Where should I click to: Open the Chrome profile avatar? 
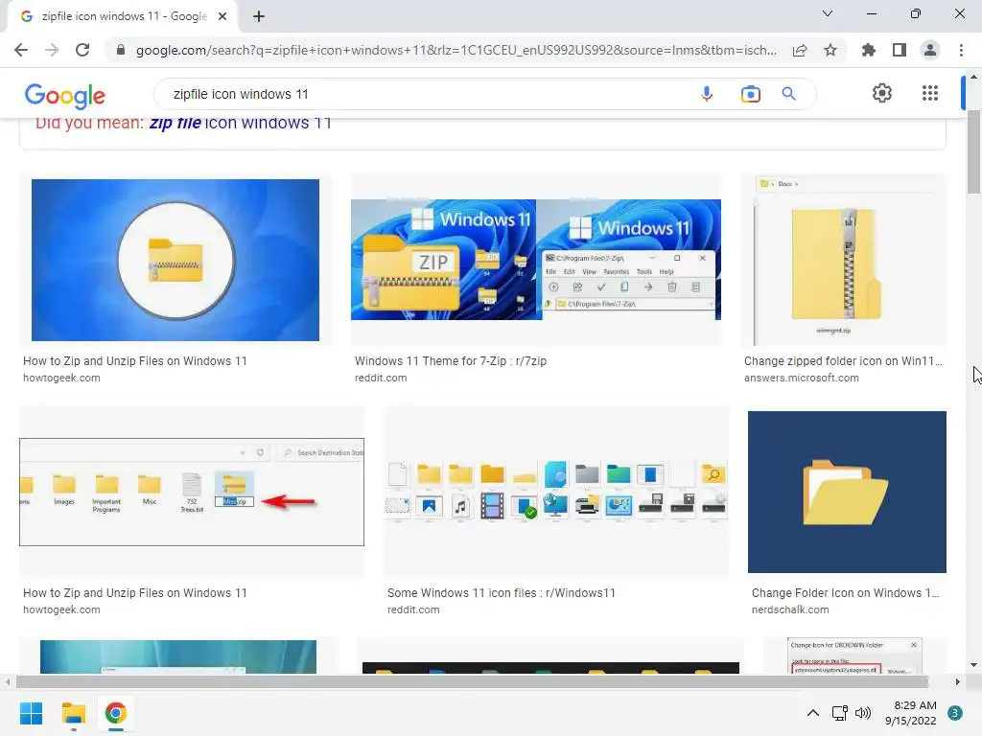pyautogui.click(x=930, y=50)
